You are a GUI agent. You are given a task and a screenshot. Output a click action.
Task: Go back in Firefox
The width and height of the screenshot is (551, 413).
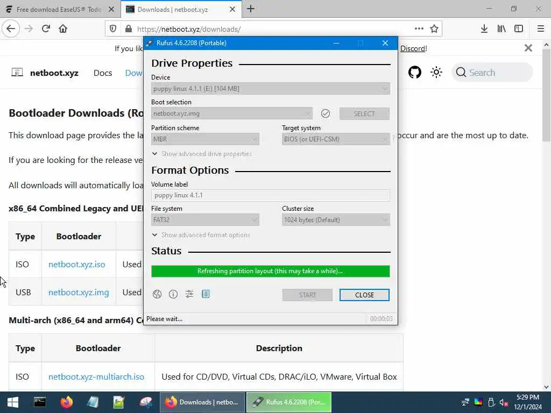tap(11, 29)
